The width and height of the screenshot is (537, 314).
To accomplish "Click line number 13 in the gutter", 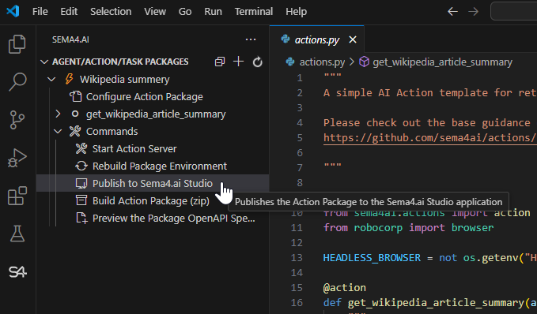I will click(x=297, y=258).
